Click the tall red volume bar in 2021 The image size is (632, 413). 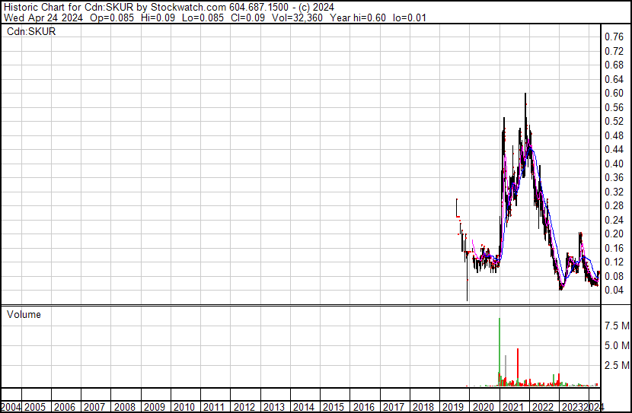pyautogui.click(x=518, y=367)
